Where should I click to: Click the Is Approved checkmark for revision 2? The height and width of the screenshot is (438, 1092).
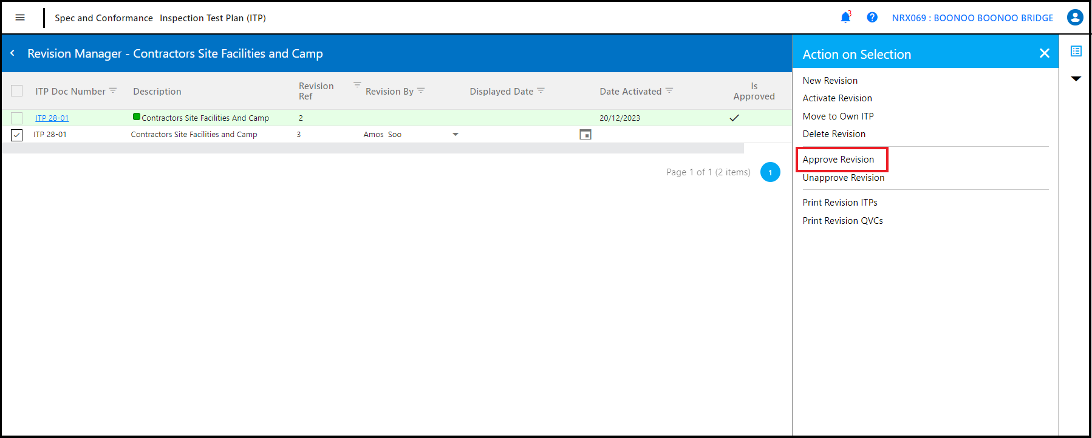734,118
